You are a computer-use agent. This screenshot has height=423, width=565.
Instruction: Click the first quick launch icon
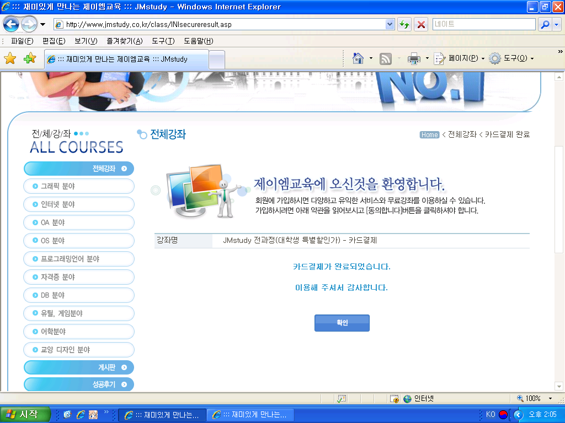[67, 415]
